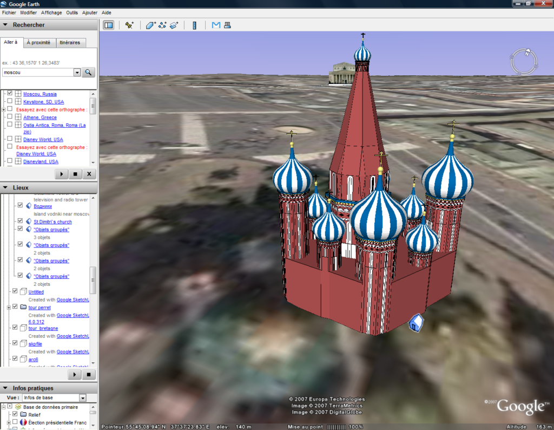Viewport: 554px width, 430px height.
Task: Click the tour perret folder icon
Action: click(x=23, y=307)
